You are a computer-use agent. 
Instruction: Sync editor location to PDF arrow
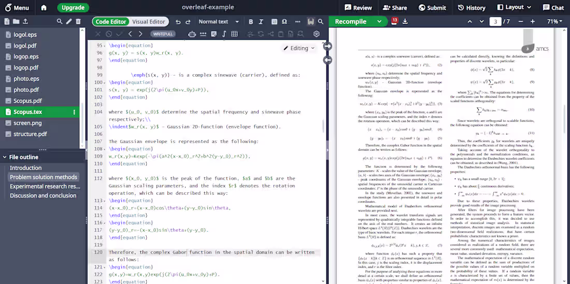[x=327, y=46]
